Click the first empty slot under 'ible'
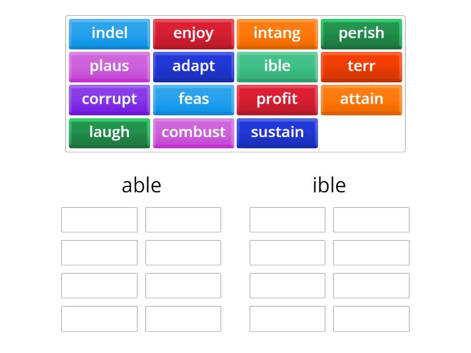471x353 pixels. (287, 219)
